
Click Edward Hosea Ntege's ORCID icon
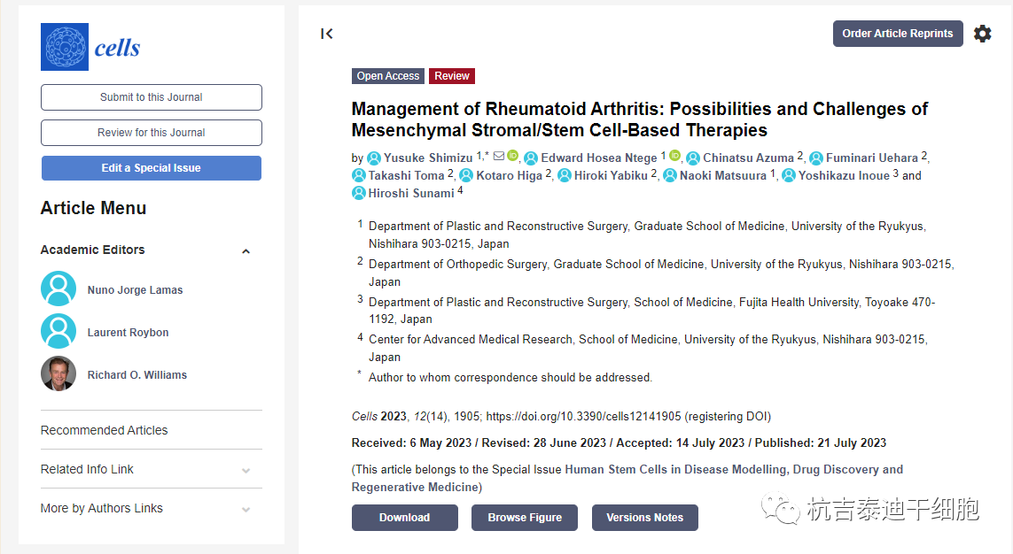pyautogui.click(x=674, y=157)
